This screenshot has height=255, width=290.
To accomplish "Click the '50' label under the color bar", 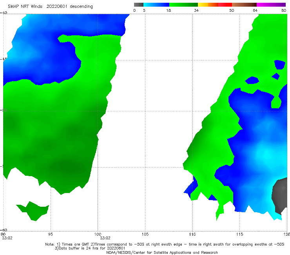I will click(x=232, y=11).
